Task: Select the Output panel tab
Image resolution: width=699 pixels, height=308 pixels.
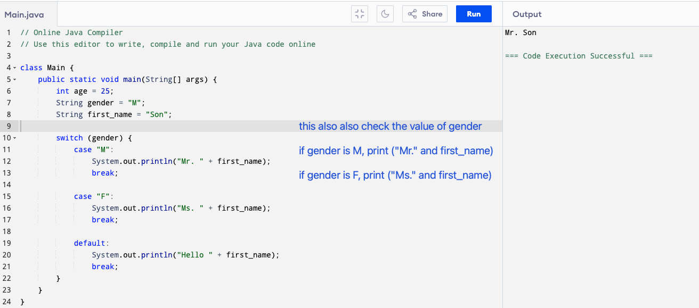Action: (527, 14)
